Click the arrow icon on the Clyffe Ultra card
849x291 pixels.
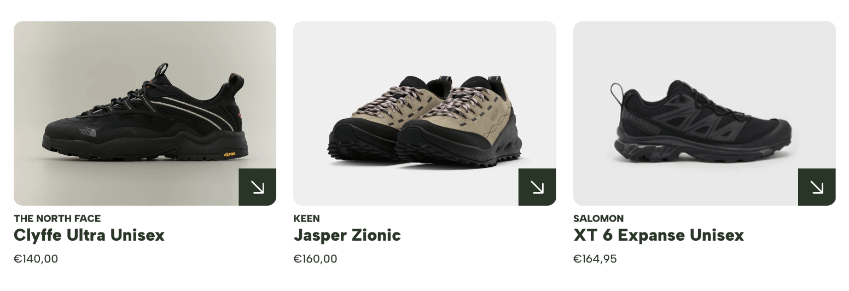pos(258,187)
